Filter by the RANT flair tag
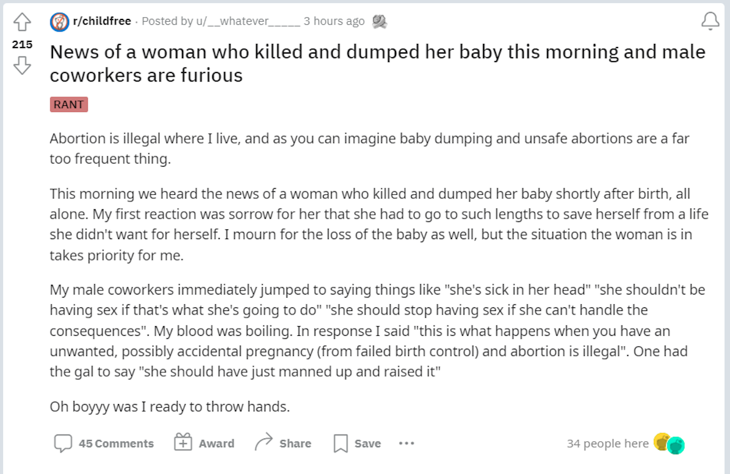 click(69, 105)
